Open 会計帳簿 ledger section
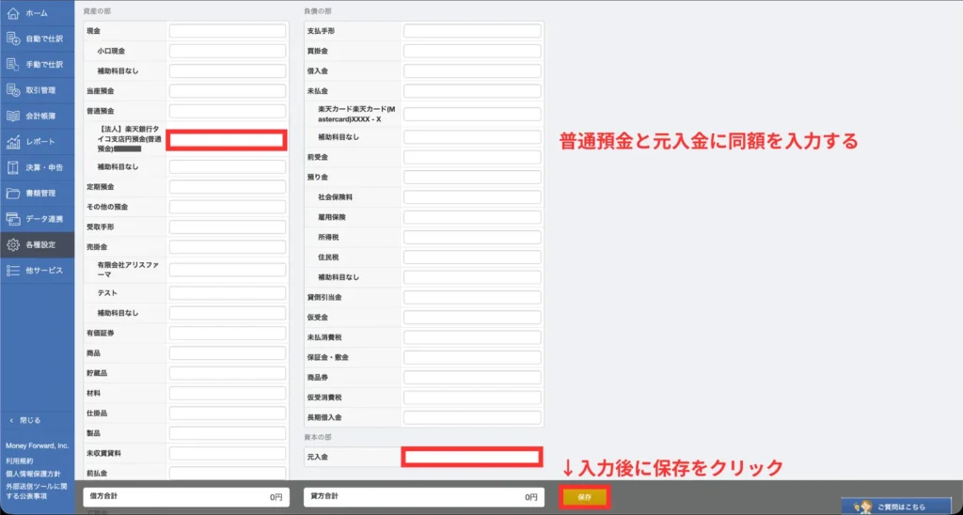963x515 pixels. coord(37,116)
